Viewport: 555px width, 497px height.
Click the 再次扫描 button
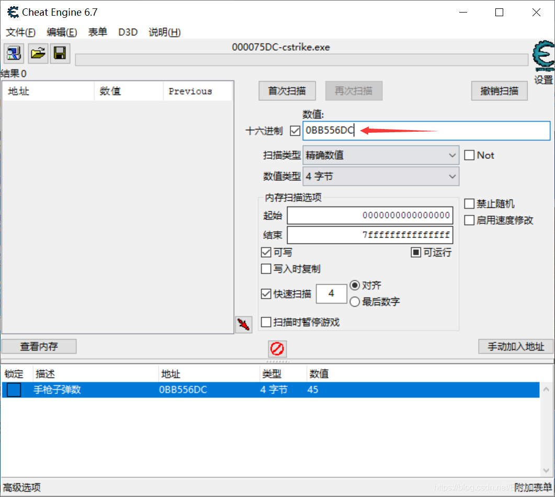click(x=354, y=91)
